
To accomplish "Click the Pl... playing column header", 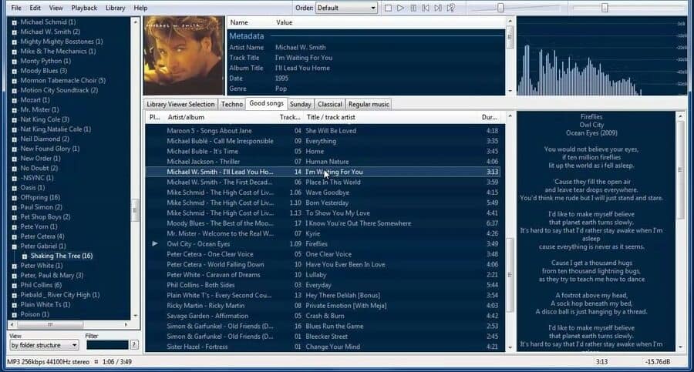I will click(155, 117).
